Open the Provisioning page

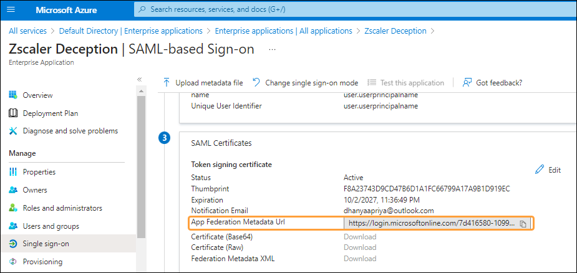pos(42,262)
